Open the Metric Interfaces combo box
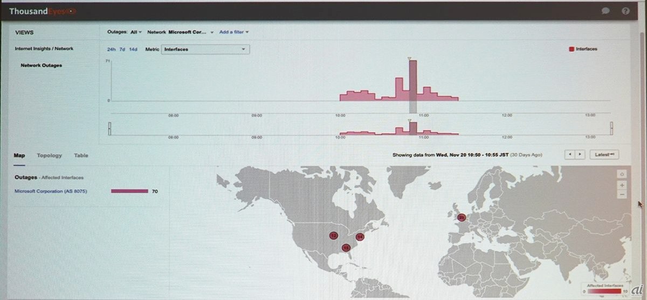This screenshot has height=300, width=647. pos(205,49)
